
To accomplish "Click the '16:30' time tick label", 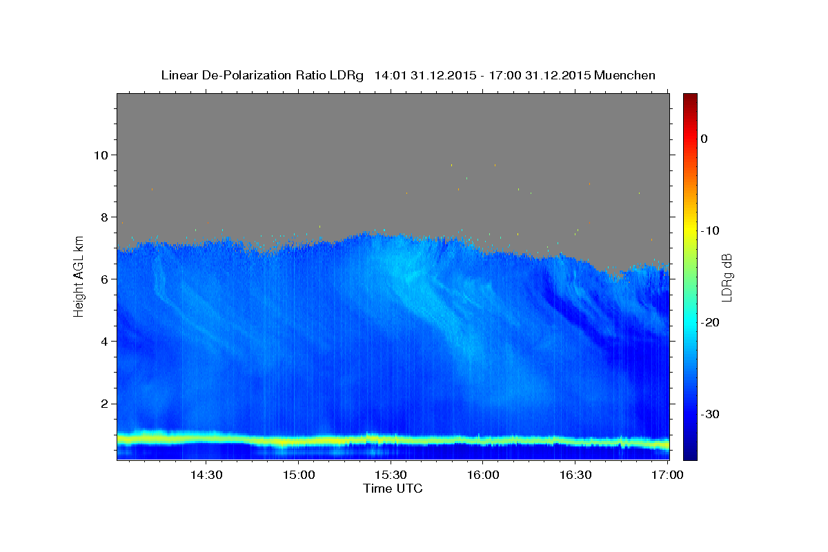I will pos(575,475).
